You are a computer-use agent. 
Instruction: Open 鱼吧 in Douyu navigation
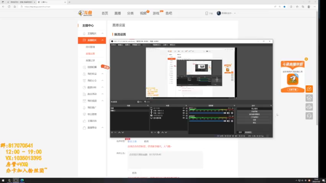(169, 13)
